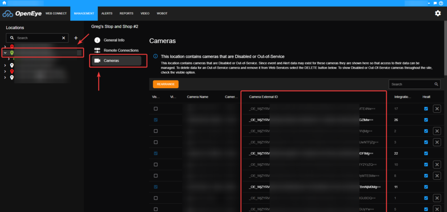This screenshot has height=212, width=447.
Task: Click the camera icon beside Cameras
Action: coord(97,60)
